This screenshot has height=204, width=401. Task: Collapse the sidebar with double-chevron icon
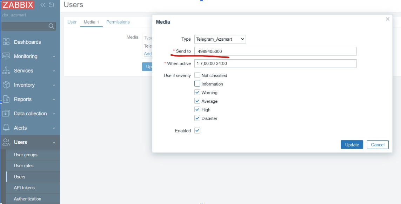[43, 5]
